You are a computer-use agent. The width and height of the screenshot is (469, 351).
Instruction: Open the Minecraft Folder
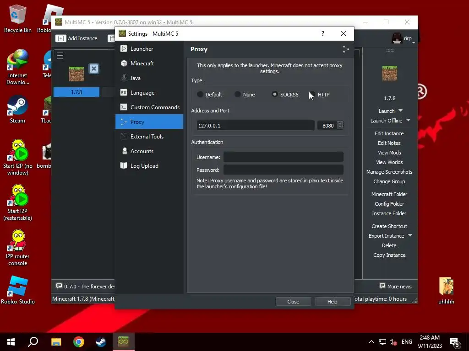389,194
